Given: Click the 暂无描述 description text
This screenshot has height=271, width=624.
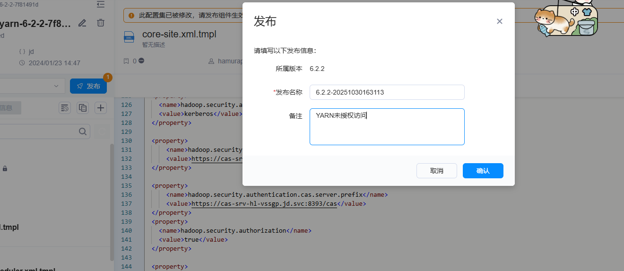Looking at the screenshot, I should click(154, 45).
